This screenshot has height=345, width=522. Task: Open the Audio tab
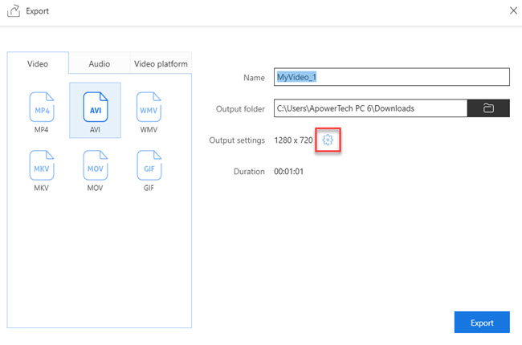point(99,64)
